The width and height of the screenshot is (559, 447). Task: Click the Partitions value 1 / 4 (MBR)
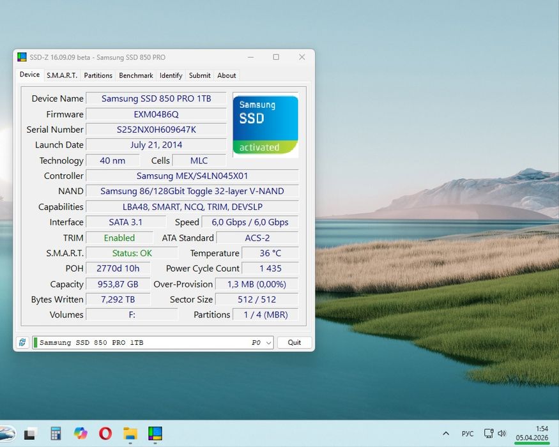click(266, 315)
